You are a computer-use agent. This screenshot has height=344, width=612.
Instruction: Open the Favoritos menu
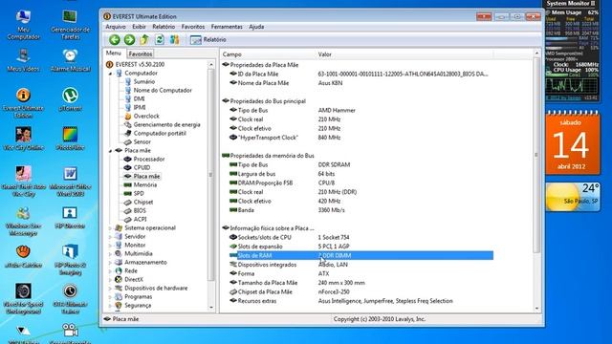[193, 27]
